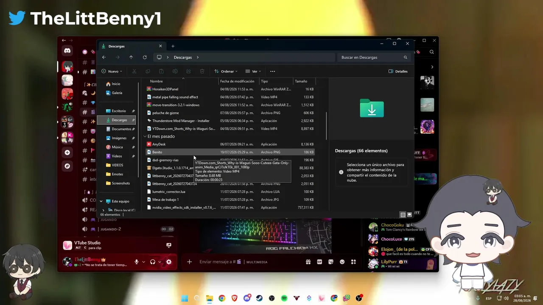The image size is (543, 305).
Task: Open the Emotes folder in navigation pane
Action: (x=117, y=174)
